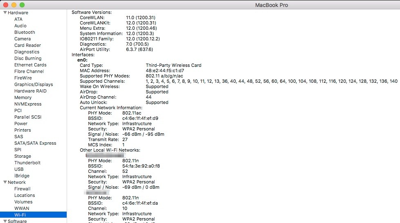
Task: Click the green zoom window button
Action: pos(22,5)
